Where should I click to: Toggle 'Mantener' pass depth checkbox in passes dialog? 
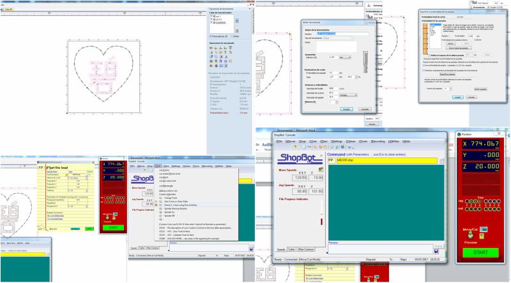tap(423, 71)
